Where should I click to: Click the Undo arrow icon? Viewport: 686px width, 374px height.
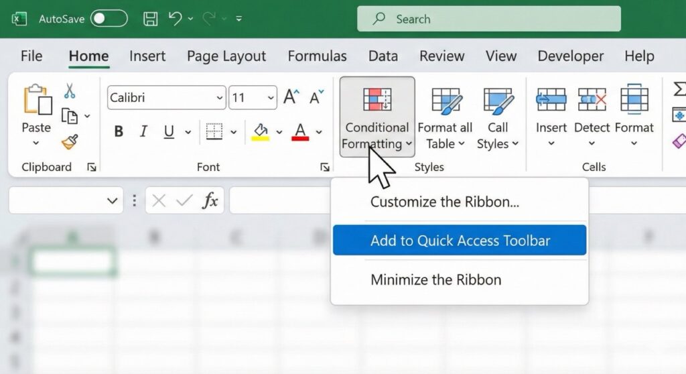(x=176, y=19)
